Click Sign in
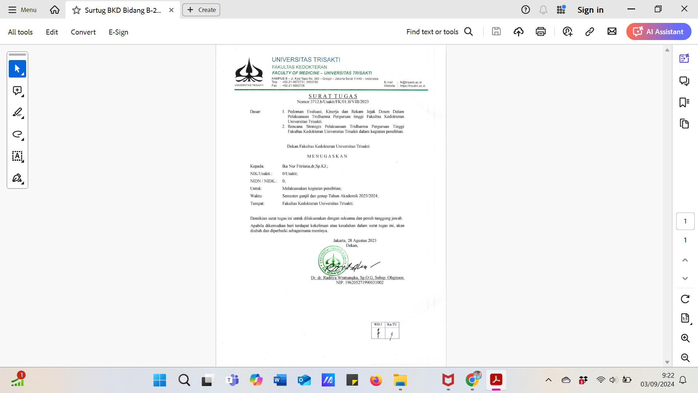698x393 pixels. click(x=590, y=10)
